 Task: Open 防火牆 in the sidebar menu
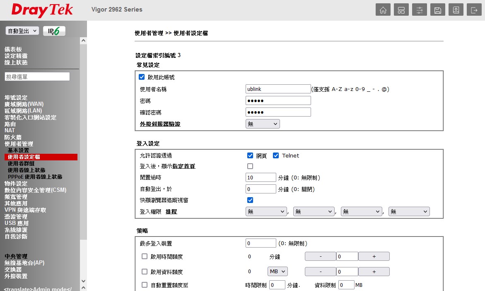(x=13, y=137)
